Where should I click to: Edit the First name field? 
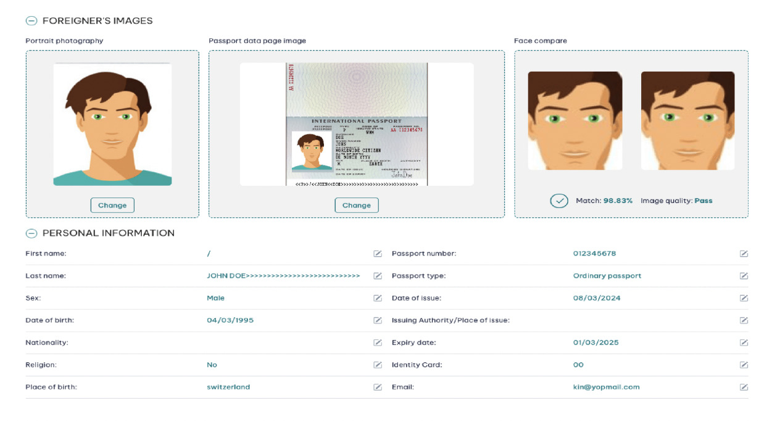tap(377, 253)
